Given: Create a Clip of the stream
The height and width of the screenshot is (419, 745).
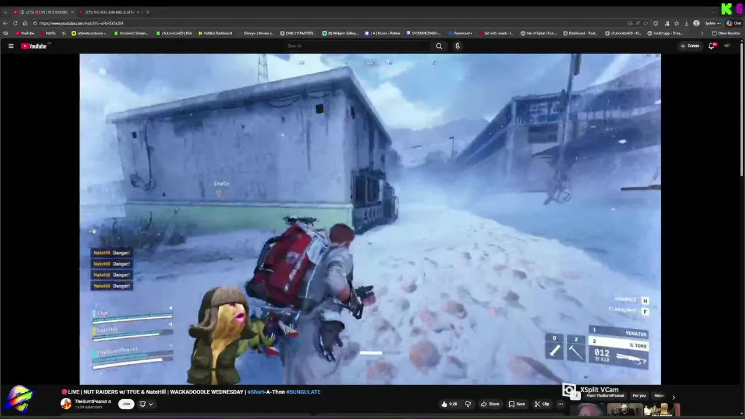Looking at the screenshot, I should pos(541,404).
